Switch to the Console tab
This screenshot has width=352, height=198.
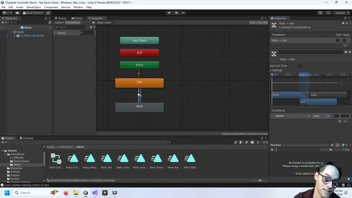26,138
